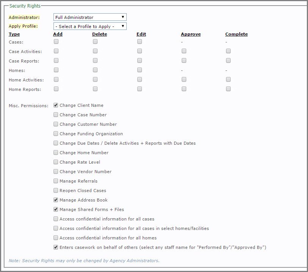Viewport: 308px width, 272px height.
Task: Click the Edit column header
Action: 141,34
